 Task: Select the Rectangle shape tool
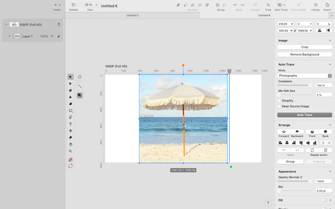[70, 111]
